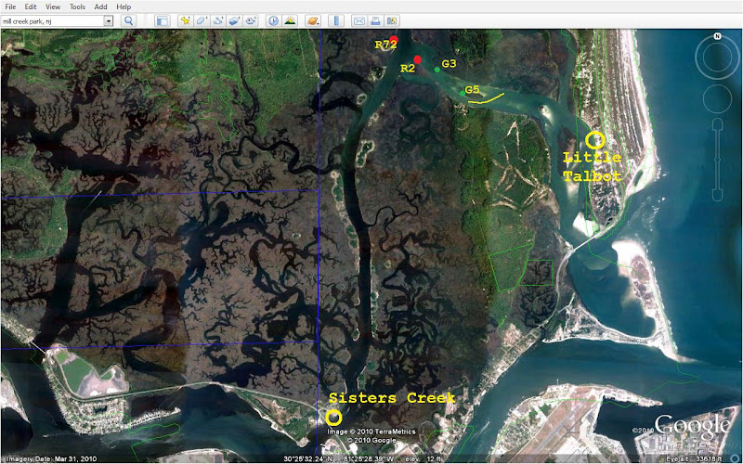743x464 pixels.
Task: Toggle the sidebar panel icon
Action: click(163, 20)
